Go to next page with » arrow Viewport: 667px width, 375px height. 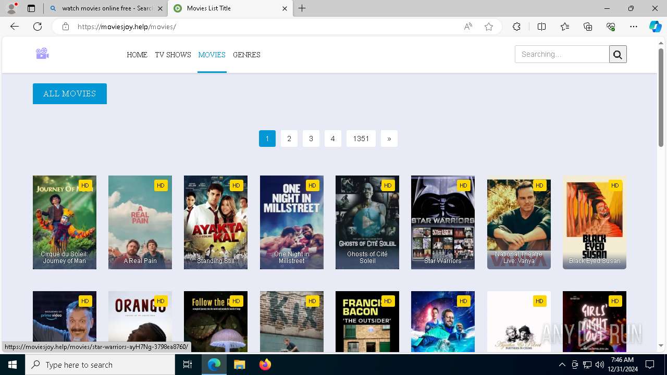(389, 139)
